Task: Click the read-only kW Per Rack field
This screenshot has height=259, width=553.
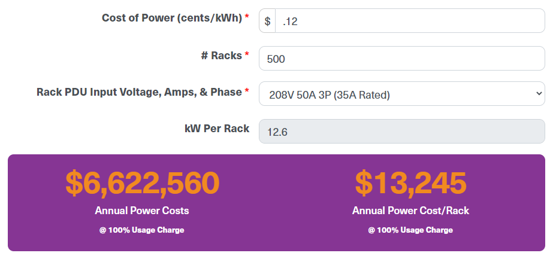Action: click(x=401, y=131)
